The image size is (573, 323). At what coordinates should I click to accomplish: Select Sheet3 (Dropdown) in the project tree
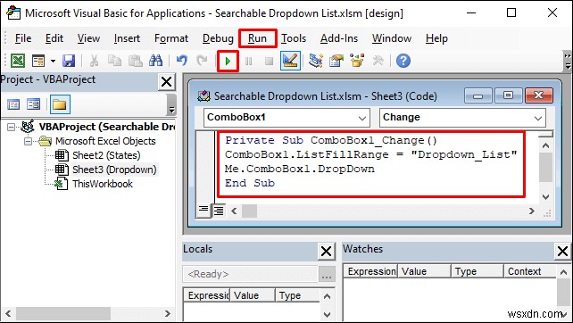click(x=114, y=170)
